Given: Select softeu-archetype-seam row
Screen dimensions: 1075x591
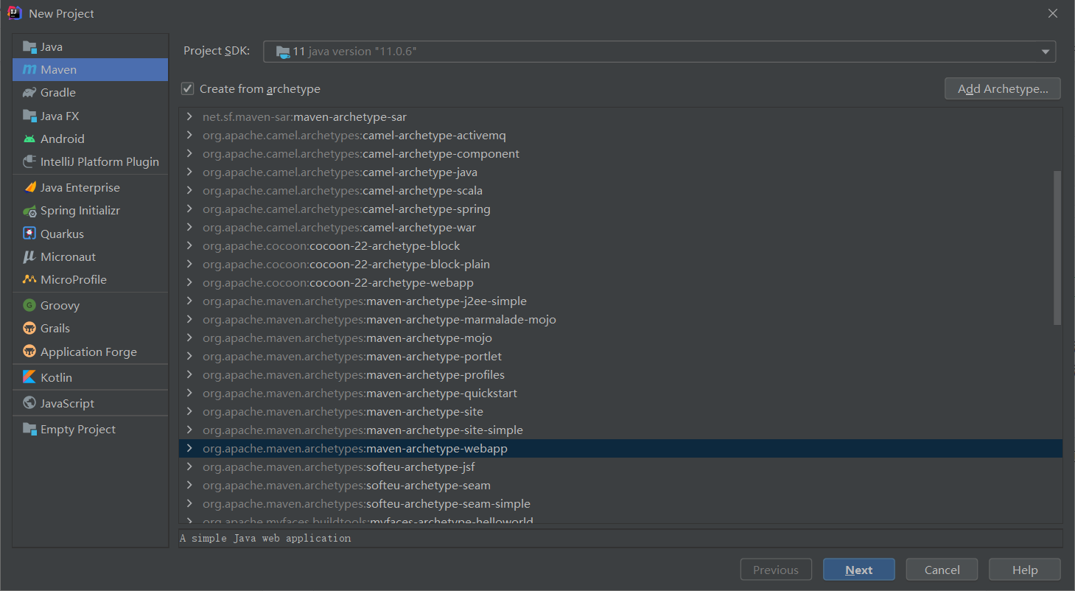Looking at the screenshot, I should pos(620,485).
